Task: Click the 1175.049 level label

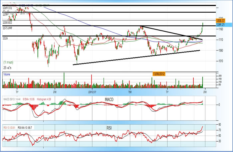Action: pos(8,28)
